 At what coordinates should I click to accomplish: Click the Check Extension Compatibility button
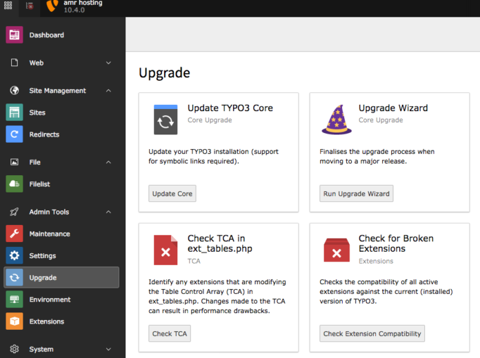click(372, 333)
